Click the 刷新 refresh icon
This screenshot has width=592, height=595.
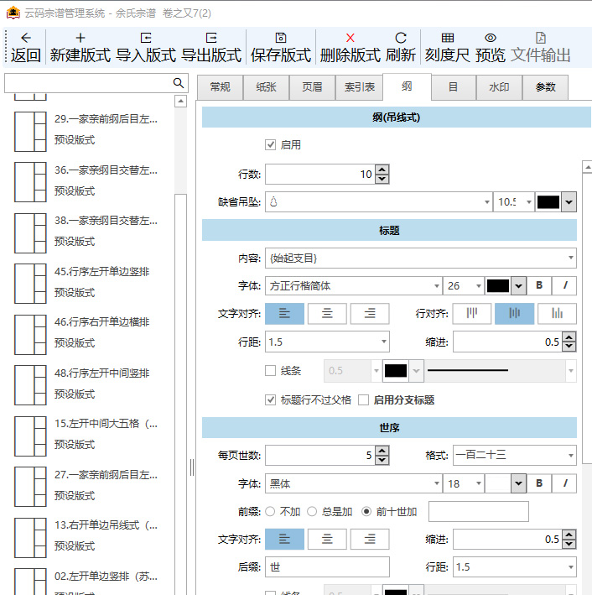tap(401, 38)
